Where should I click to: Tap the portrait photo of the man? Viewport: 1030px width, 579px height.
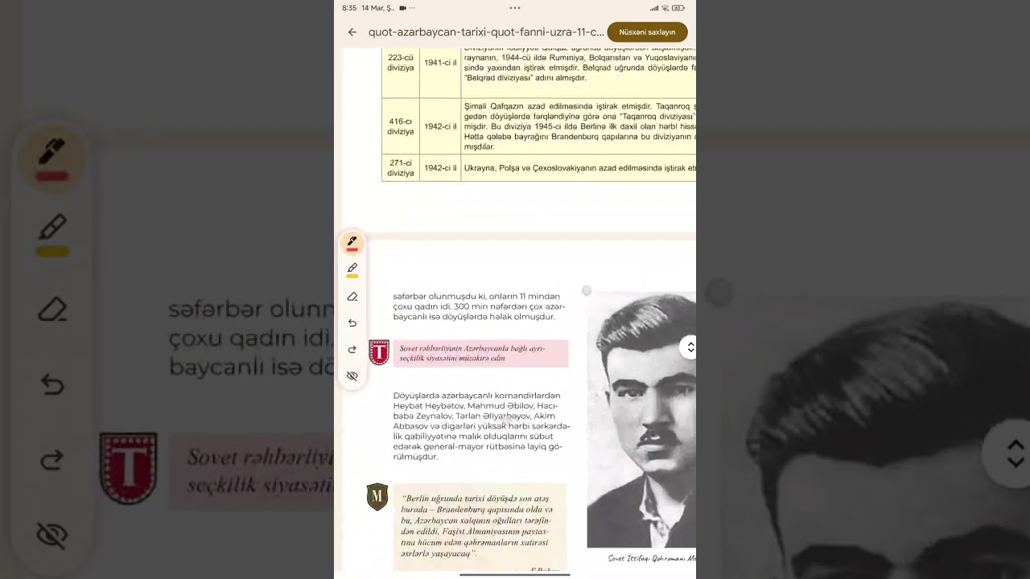641,419
